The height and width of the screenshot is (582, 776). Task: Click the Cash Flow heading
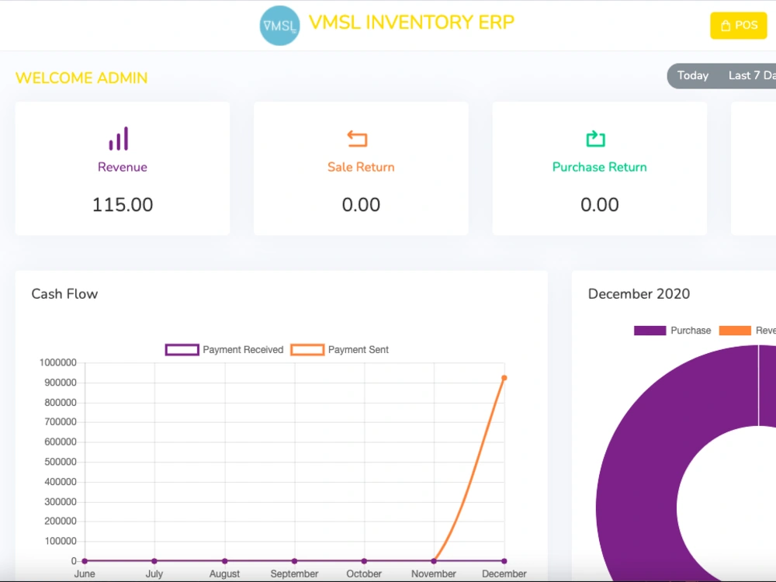(x=65, y=294)
